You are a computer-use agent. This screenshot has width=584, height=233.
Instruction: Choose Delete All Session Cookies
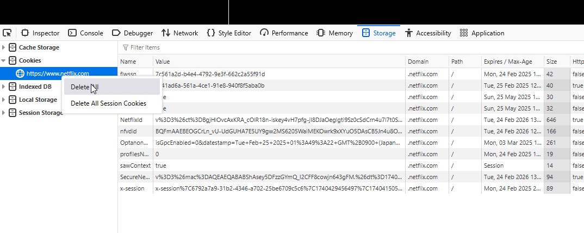click(111, 103)
